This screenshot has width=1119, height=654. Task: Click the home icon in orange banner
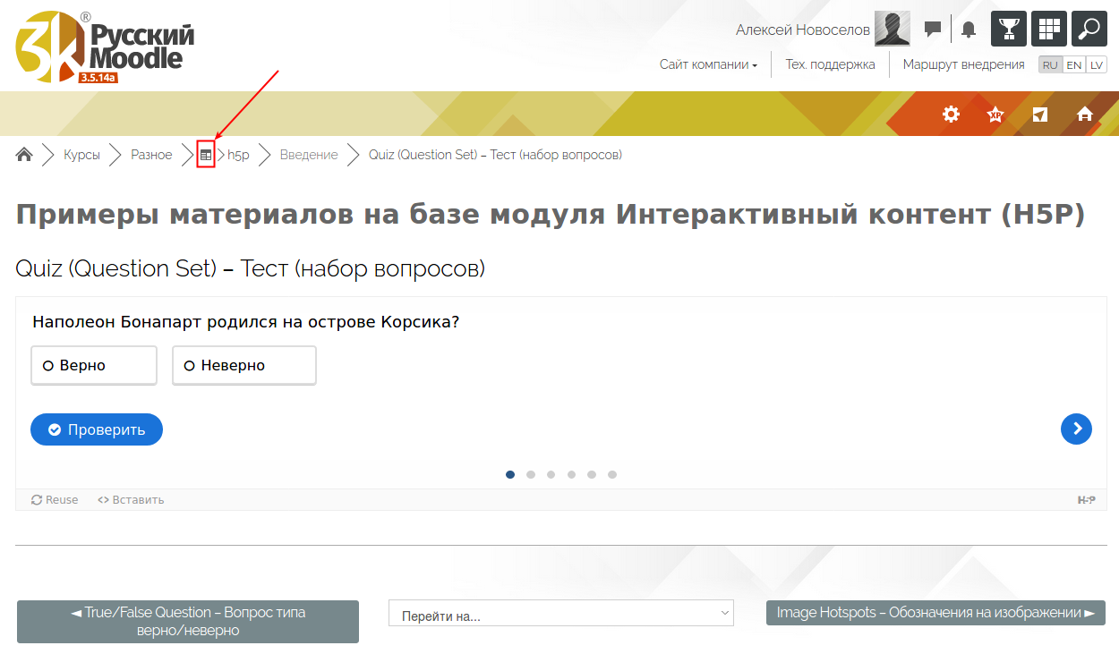1085,114
